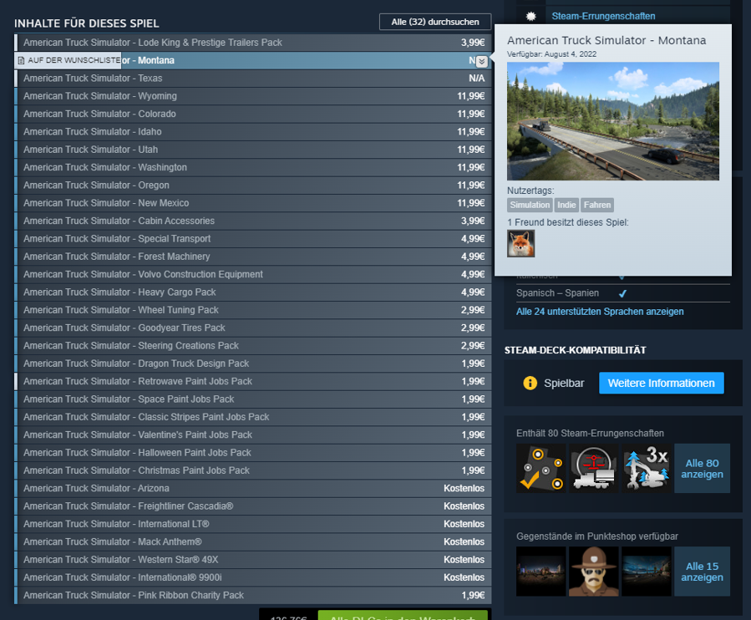Open the Halloween Paint Jobs Pack
Screen dimensions: 751x620
point(253,452)
